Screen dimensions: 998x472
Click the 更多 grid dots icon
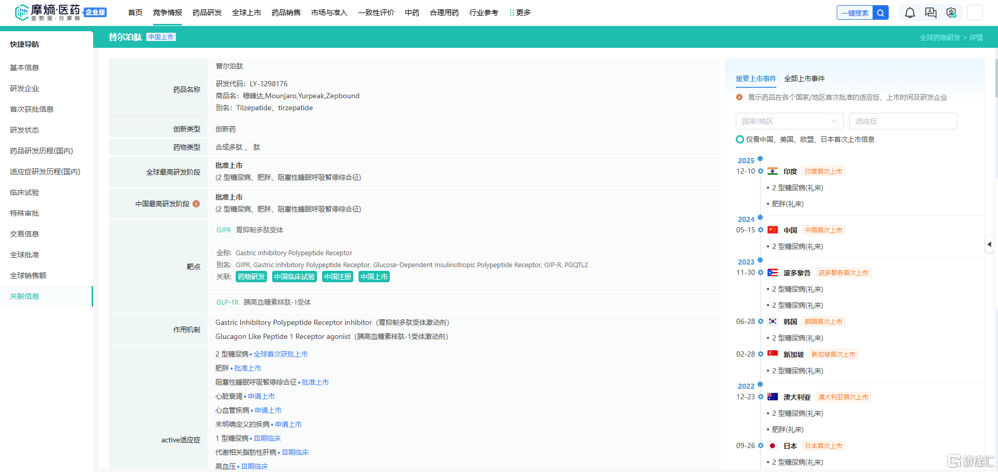[512, 12]
